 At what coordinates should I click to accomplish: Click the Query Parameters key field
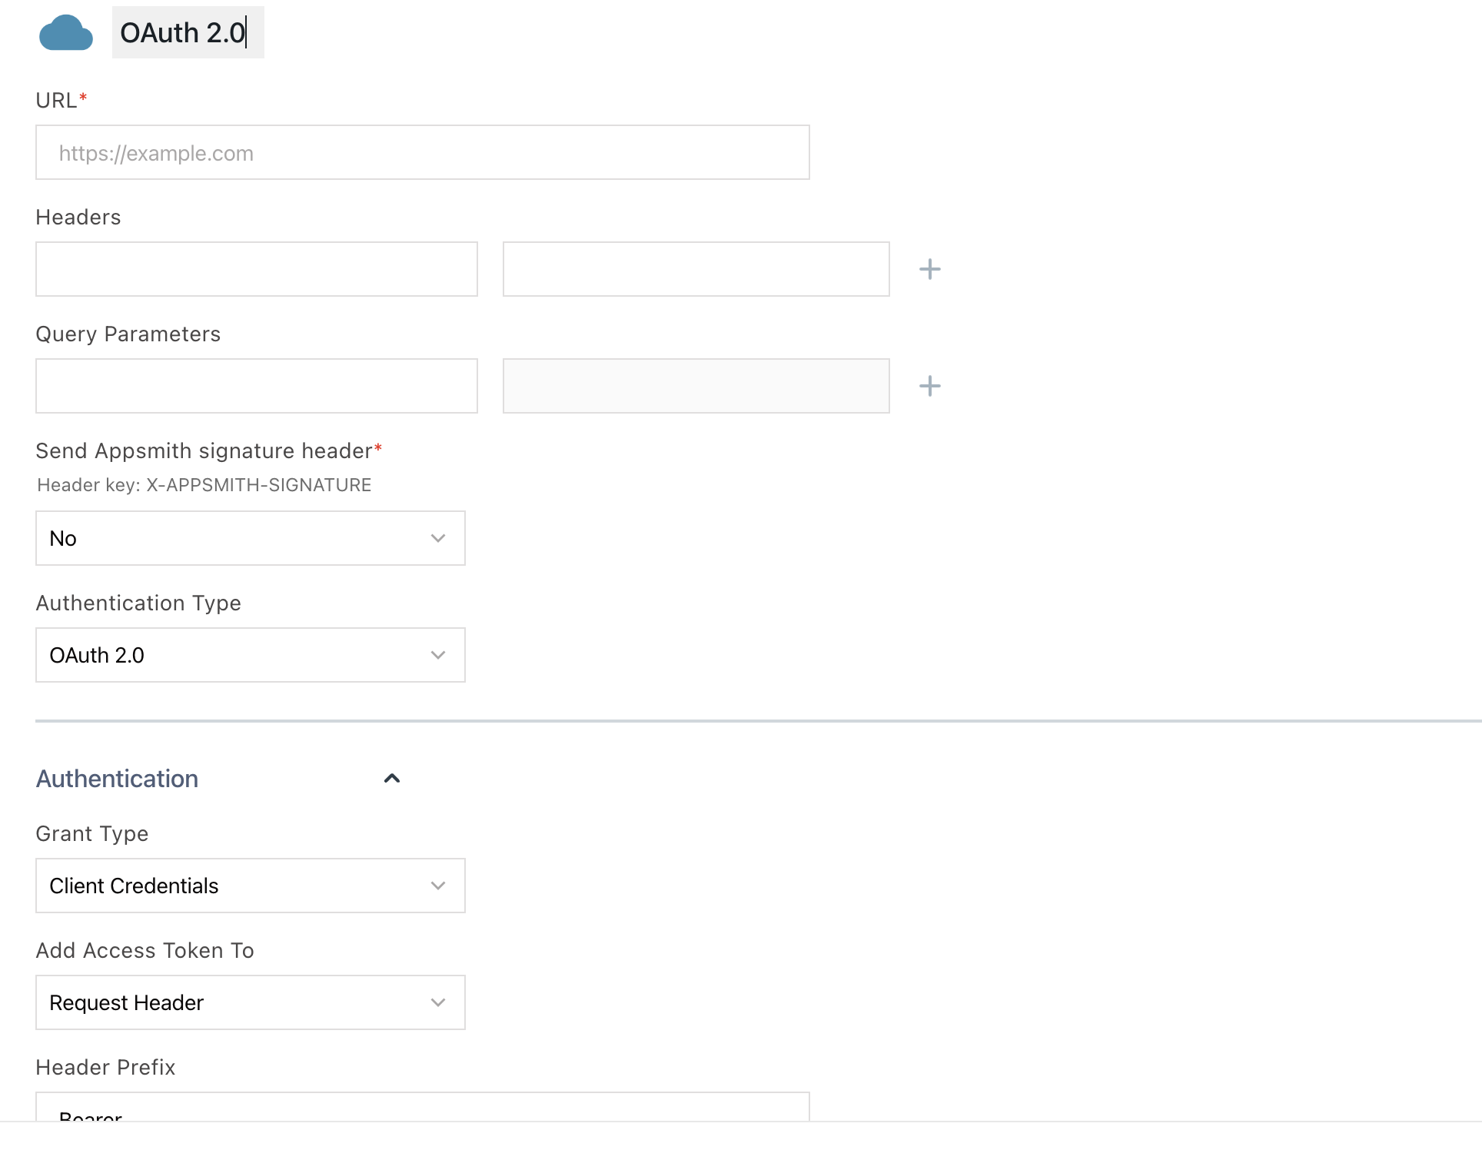pos(256,386)
